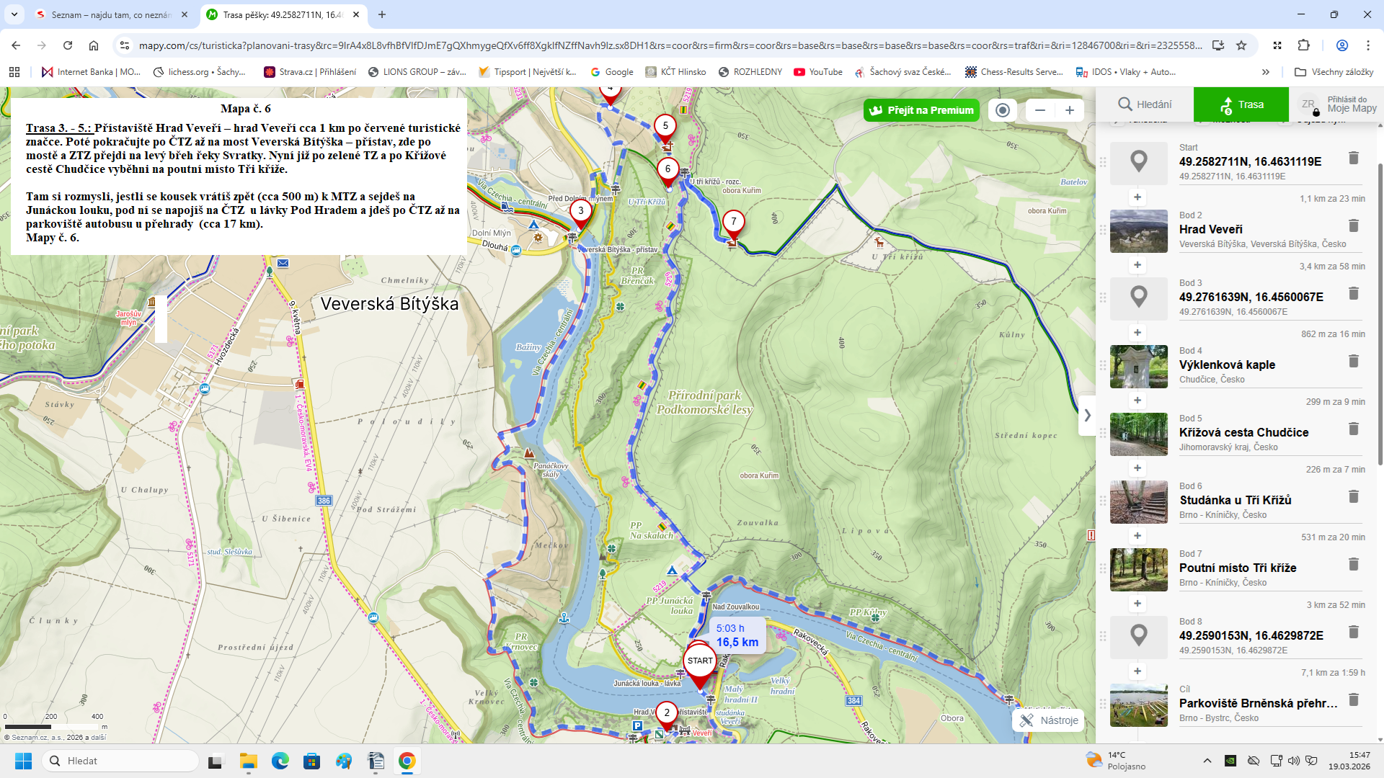Zoom out the map with minus button
1384x778 pixels.
[x=1039, y=110]
